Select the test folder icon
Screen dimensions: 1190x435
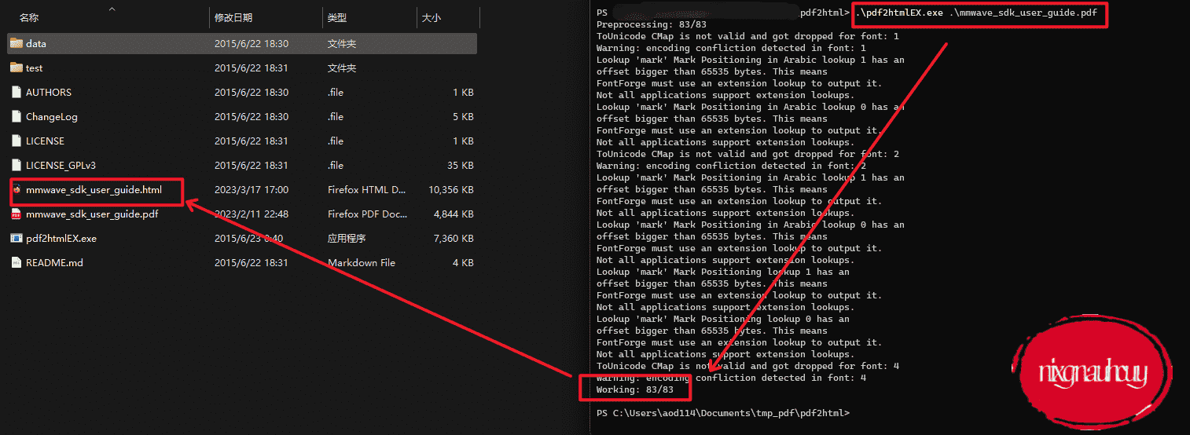(x=17, y=68)
